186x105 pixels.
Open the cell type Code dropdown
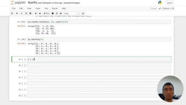tap(71, 14)
